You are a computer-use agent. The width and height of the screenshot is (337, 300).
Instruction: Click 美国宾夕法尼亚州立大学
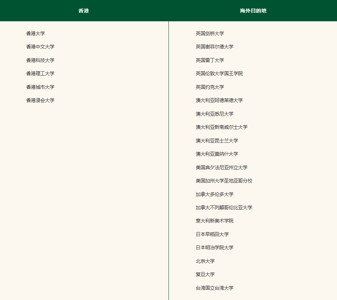[222, 167]
